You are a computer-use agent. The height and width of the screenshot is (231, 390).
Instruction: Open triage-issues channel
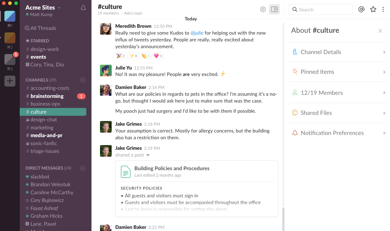42,151
